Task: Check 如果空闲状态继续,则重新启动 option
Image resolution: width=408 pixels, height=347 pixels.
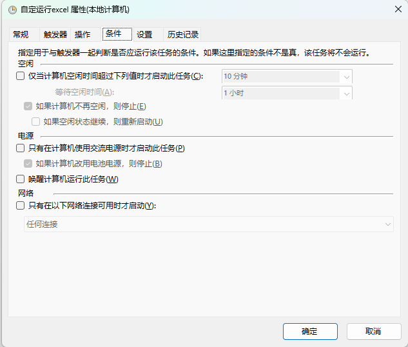Action: pyautogui.click(x=35, y=121)
